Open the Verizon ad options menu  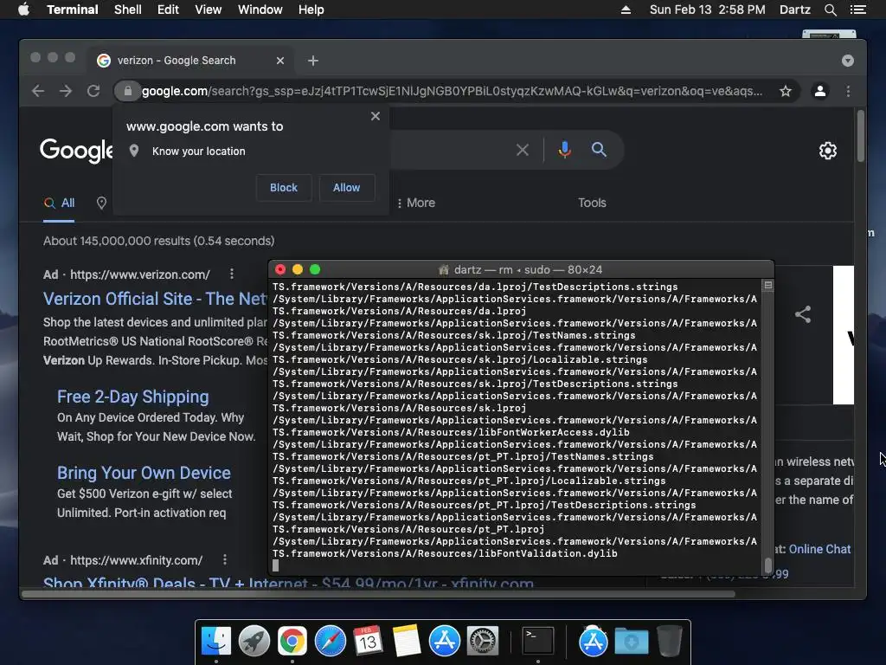(232, 274)
